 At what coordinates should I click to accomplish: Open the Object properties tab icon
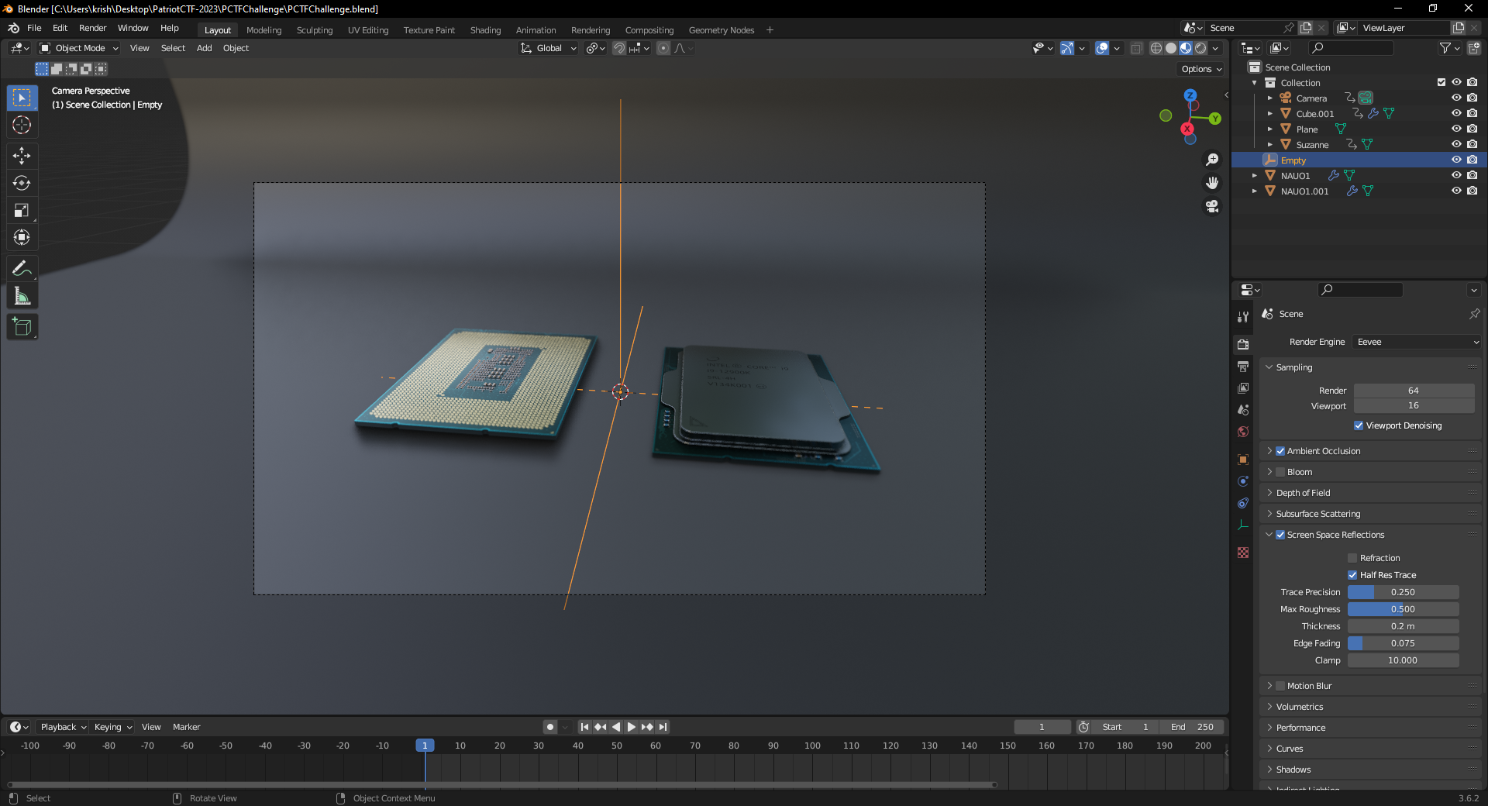tap(1243, 460)
